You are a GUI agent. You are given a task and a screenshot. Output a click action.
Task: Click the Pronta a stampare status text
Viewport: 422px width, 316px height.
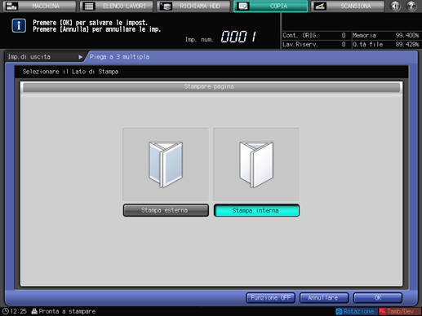(67, 311)
